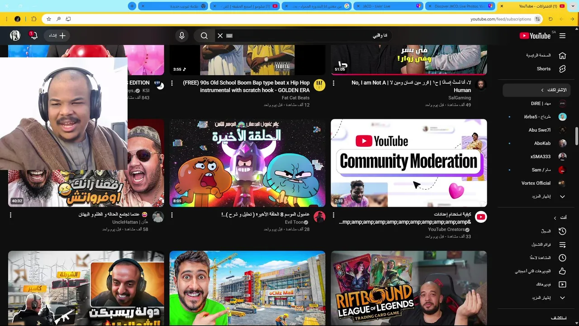Play the oCMz Mall construction thumbnail
This screenshot has height=326, width=579.
(x=247, y=288)
